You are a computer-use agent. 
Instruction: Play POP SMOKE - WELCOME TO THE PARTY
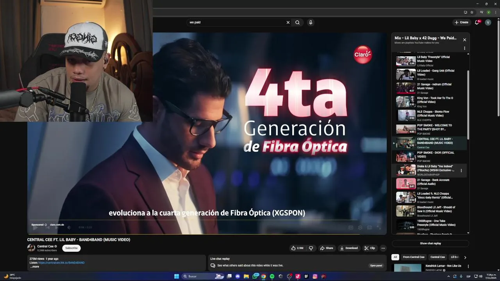429,129
